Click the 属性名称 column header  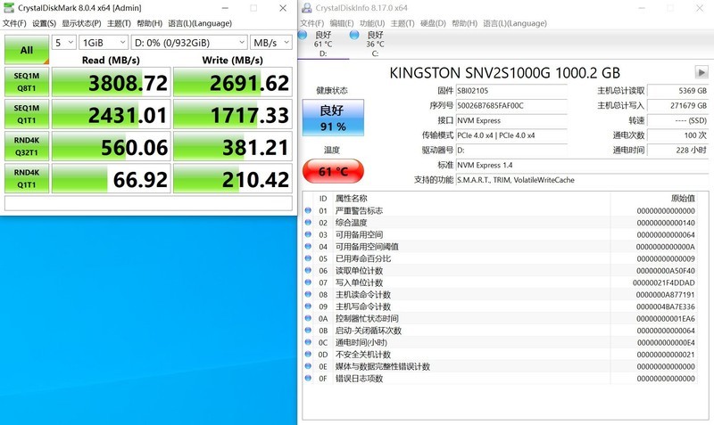pos(472,198)
